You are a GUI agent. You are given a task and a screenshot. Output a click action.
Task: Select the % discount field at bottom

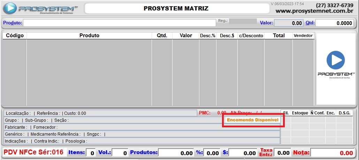(x=212, y=153)
